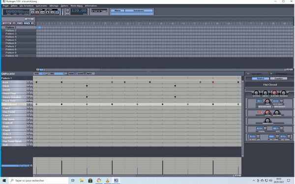
Task: Open the Informations menu
Action: tap(90, 6)
